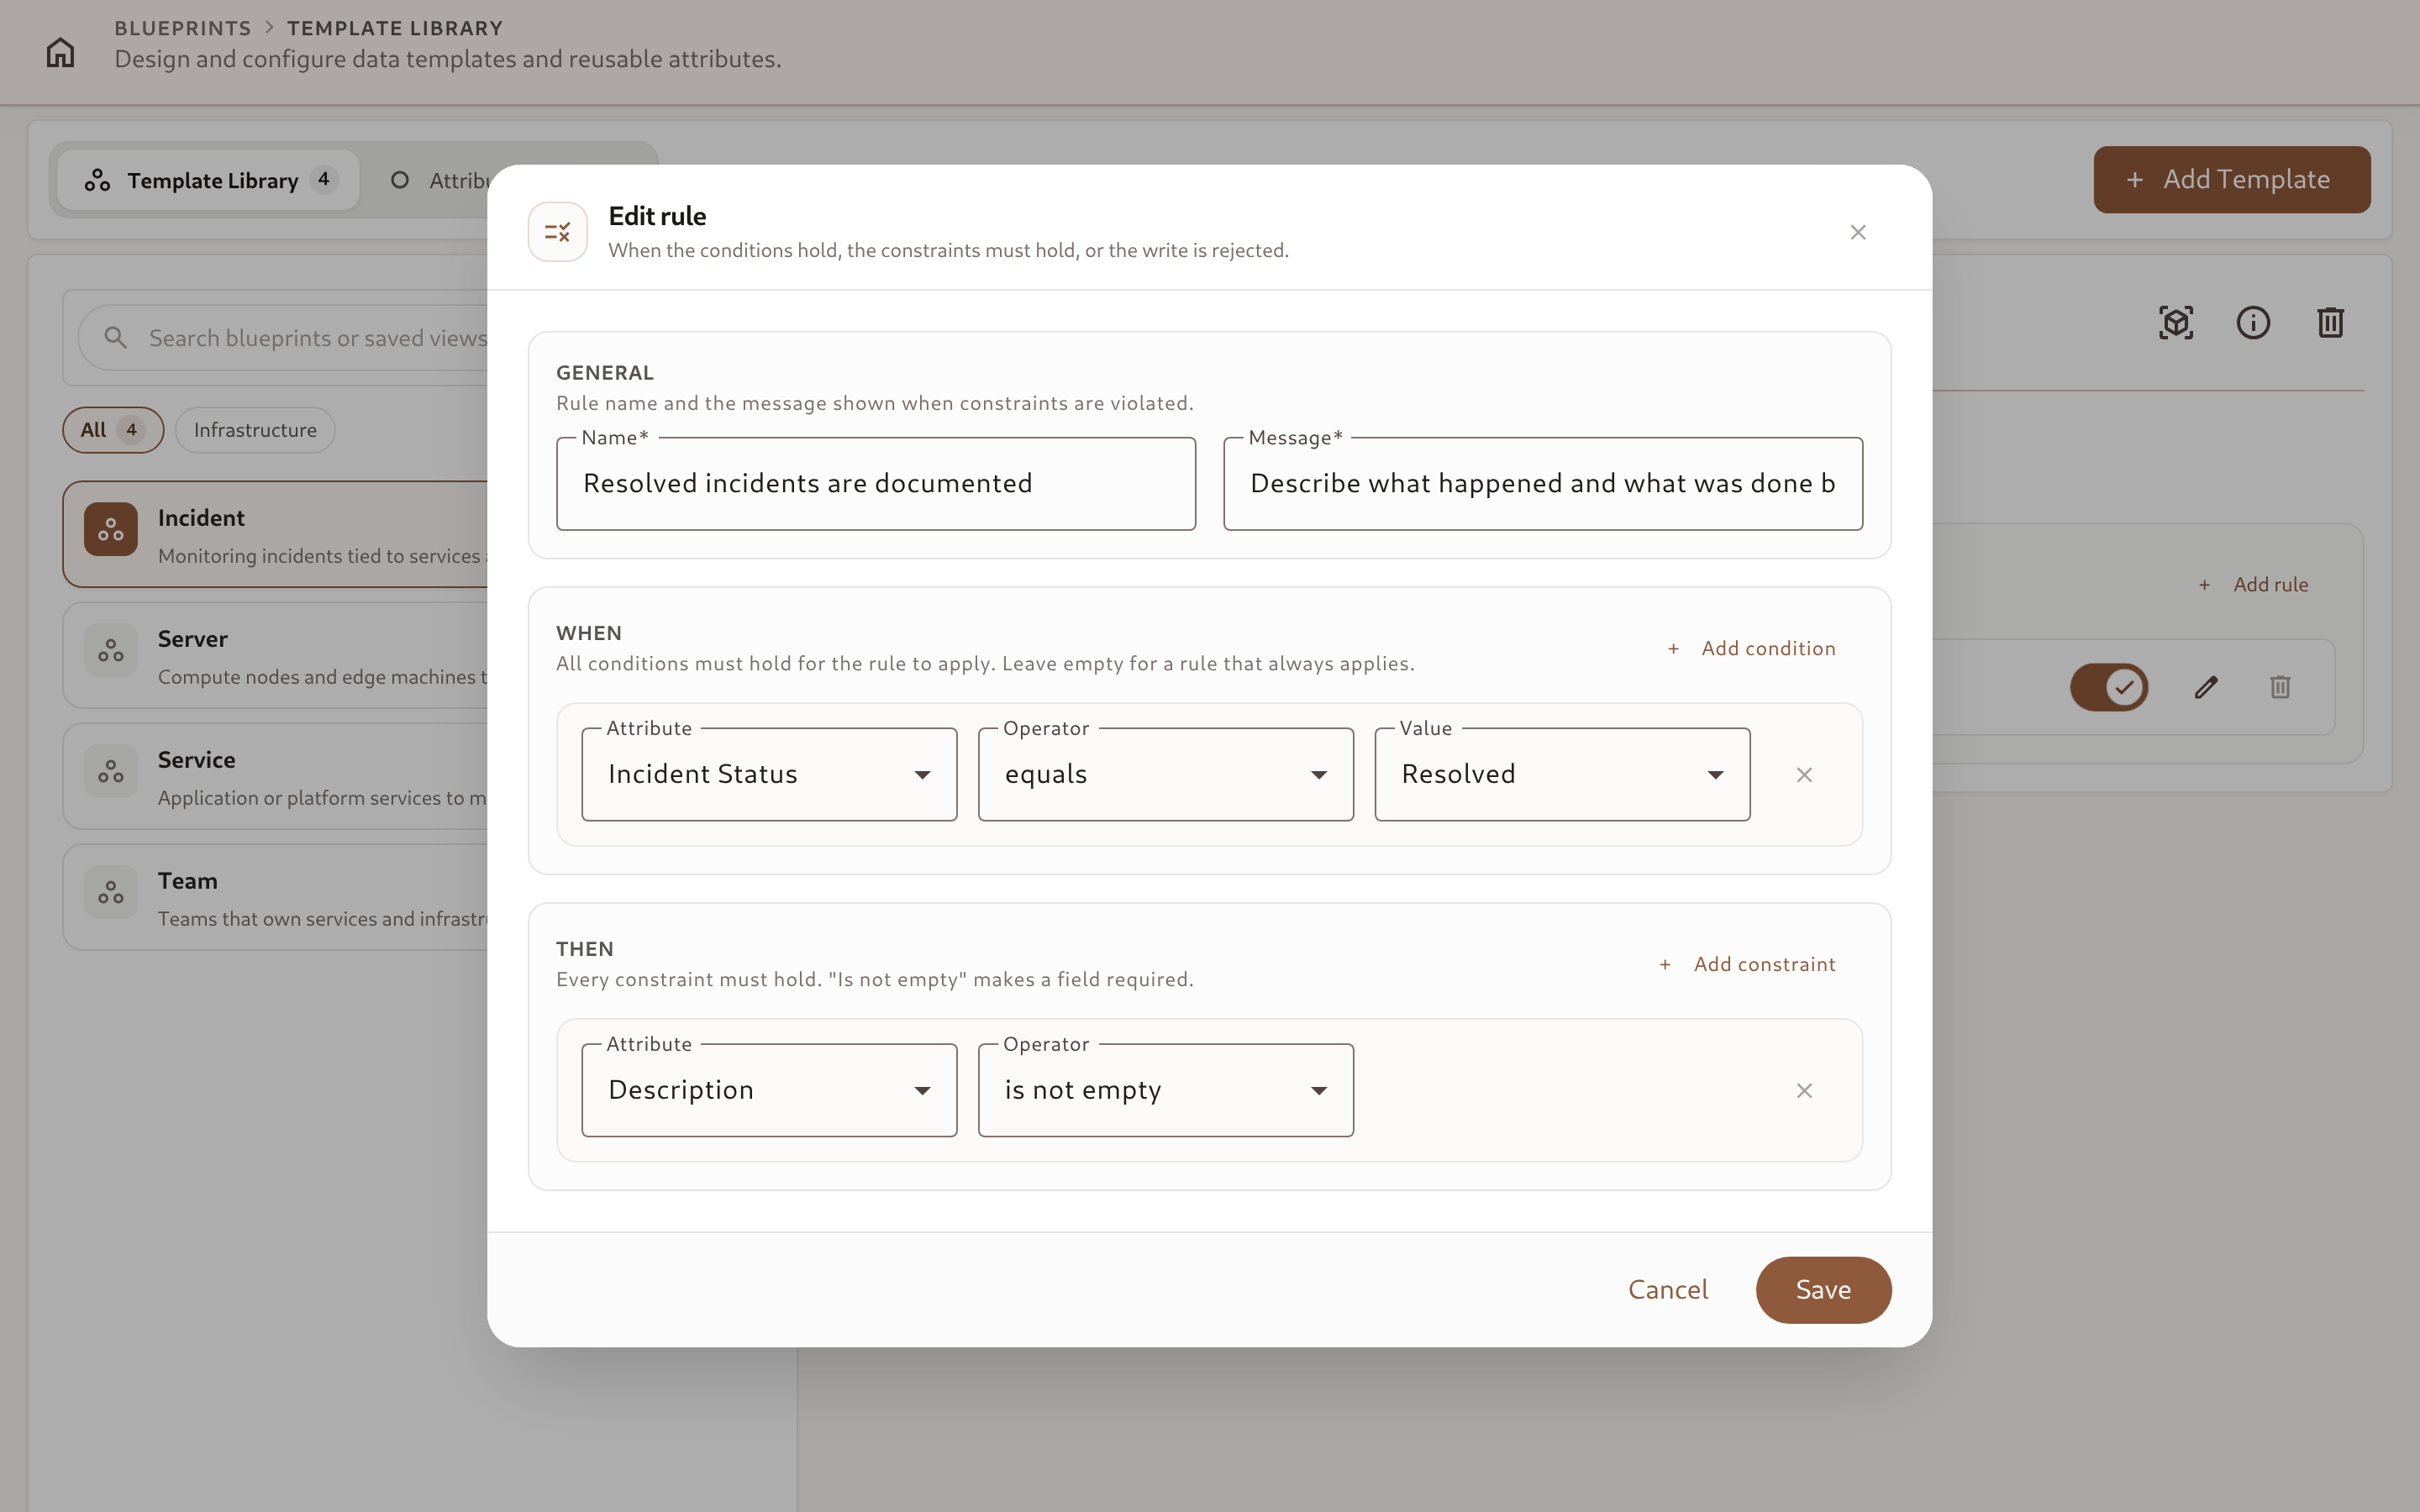This screenshot has height=1512, width=2420.
Task: Click Add constraint link
Action: pos(1747,965)
